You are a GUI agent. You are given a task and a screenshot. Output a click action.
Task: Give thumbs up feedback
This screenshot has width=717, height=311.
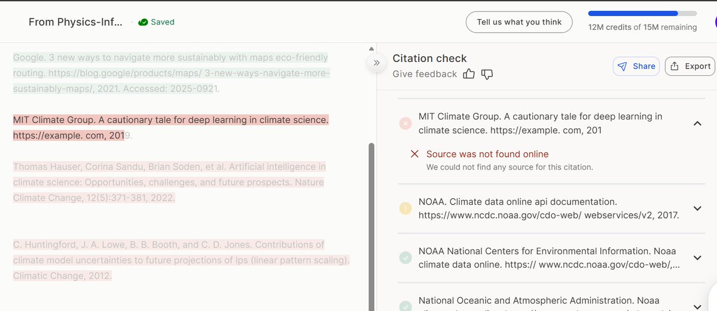click(x=469, y=74)
